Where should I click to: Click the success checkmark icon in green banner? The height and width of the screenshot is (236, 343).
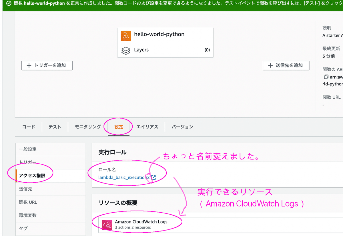tap(9, 3)
